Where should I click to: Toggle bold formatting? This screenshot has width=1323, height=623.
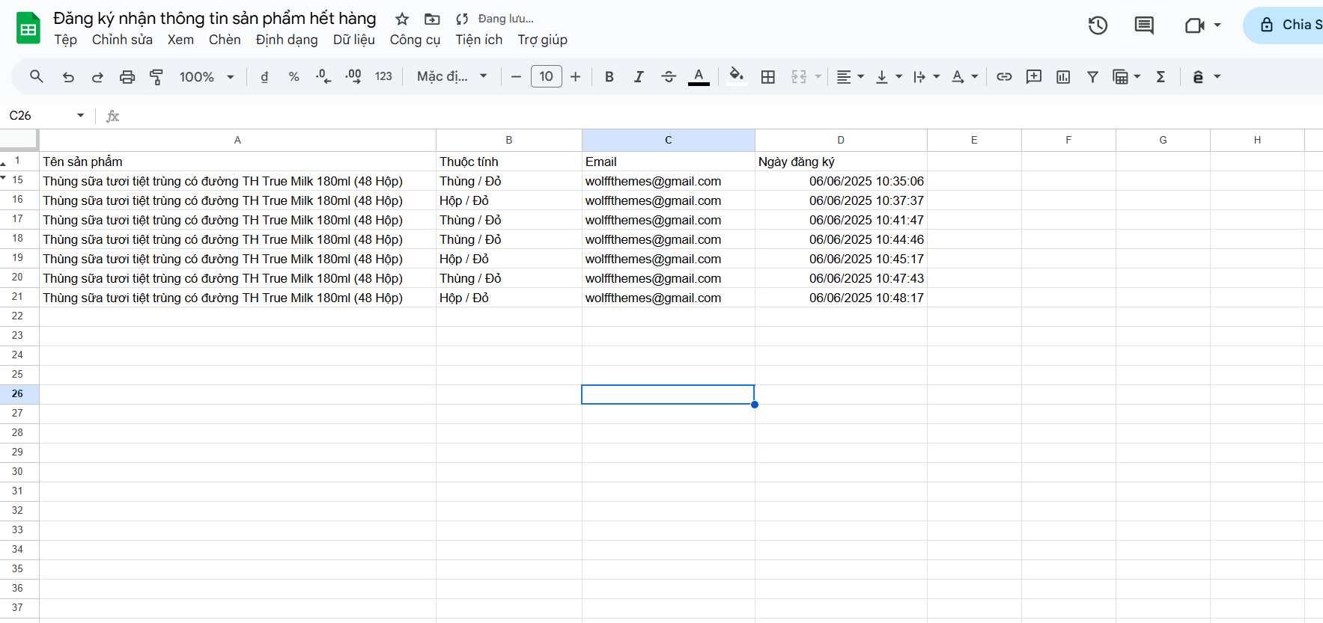coord(609,76)
